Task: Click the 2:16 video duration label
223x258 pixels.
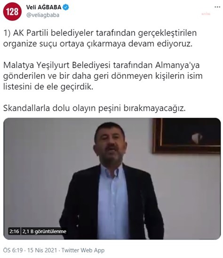Action: point(14,231)
